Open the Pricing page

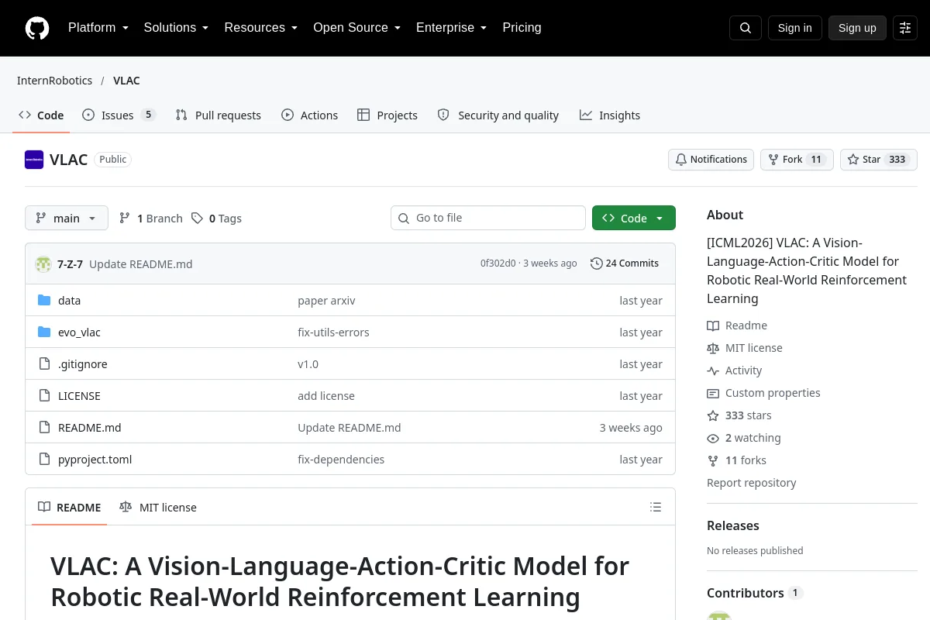tap(522, 28)
